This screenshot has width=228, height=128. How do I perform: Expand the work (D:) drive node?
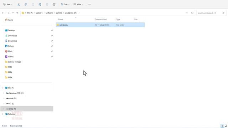4,98
